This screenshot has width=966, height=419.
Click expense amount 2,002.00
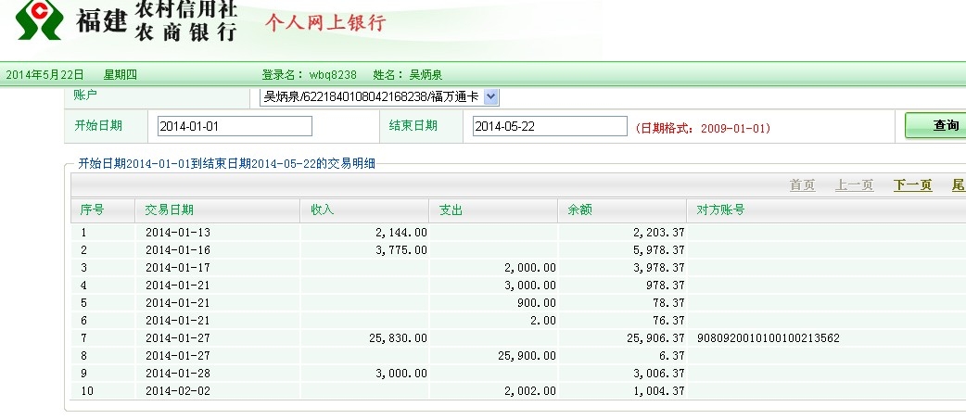530,390
